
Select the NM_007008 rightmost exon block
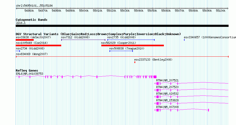point(208,110)
